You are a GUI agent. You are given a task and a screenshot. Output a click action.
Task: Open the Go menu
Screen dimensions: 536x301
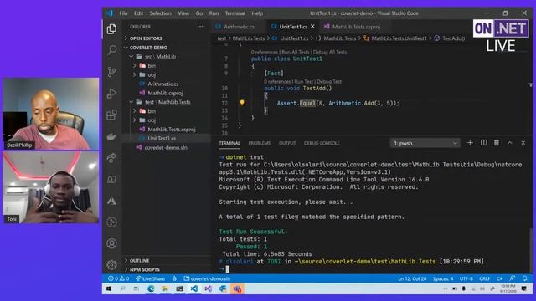(199, 13)
